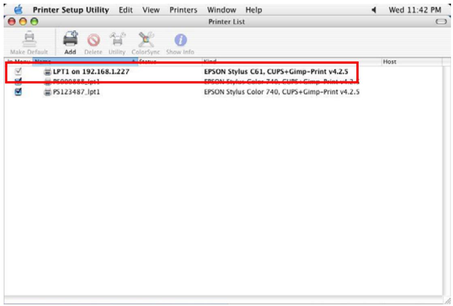Minimize the Printer List window with yellow button
The width and height of the screenshot is (453, 306).
tap(23, 21)
